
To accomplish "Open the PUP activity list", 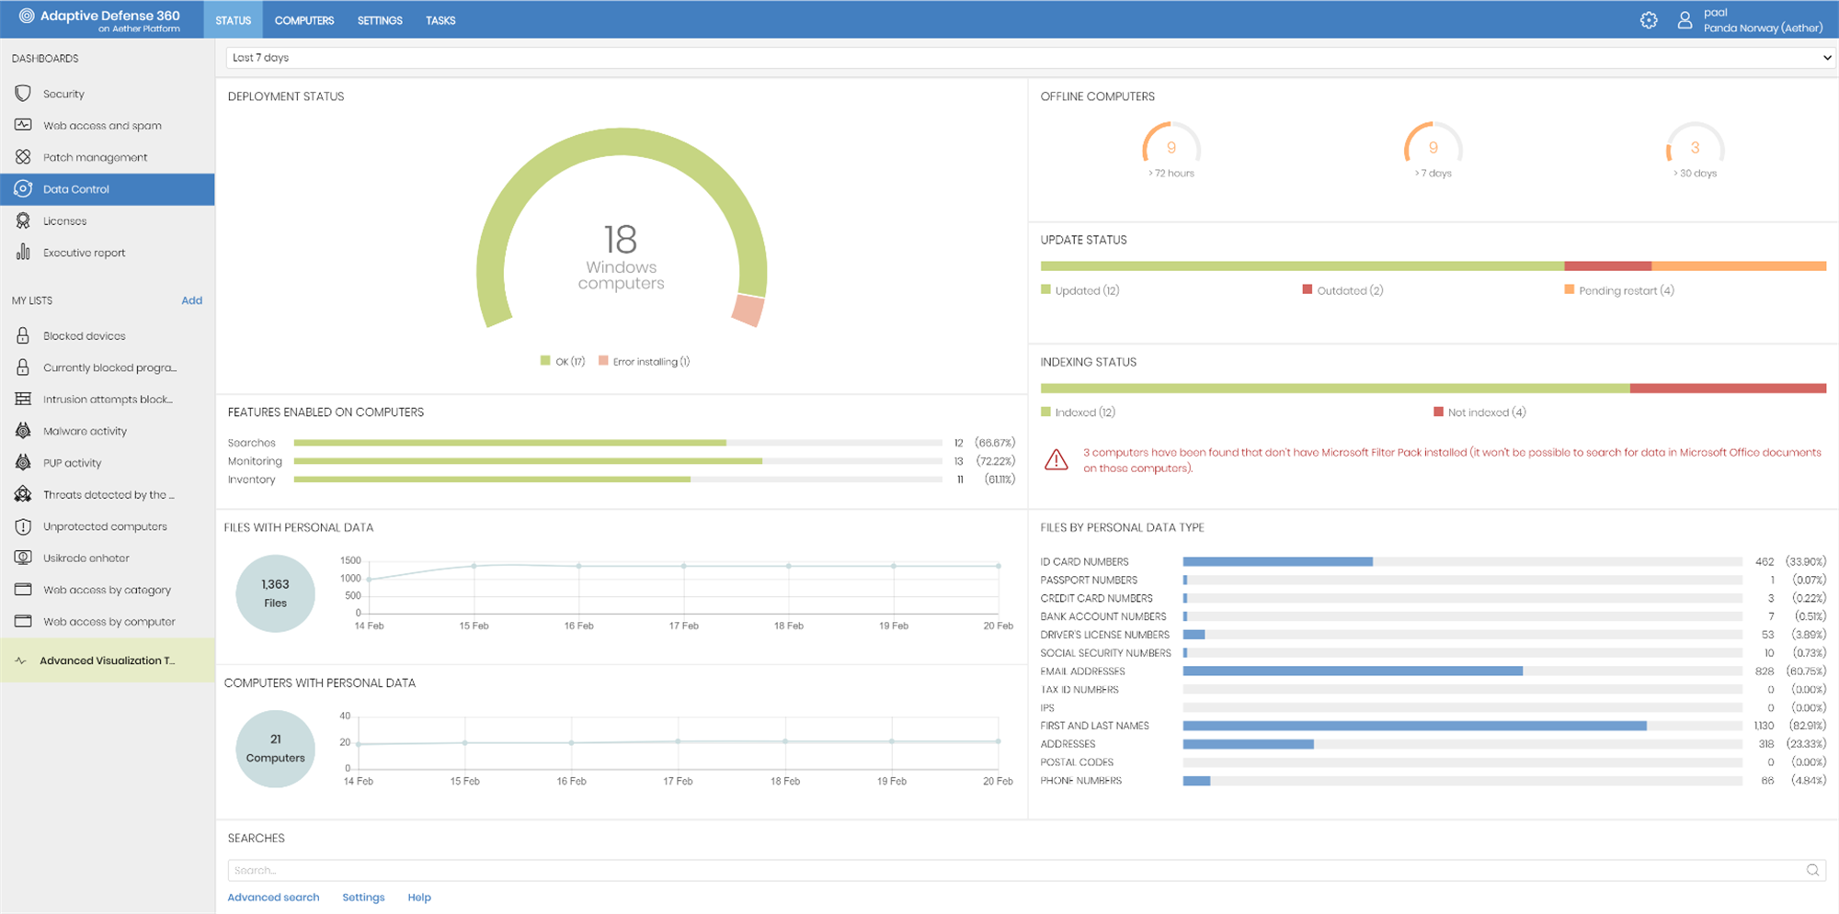I will point(74,462).
